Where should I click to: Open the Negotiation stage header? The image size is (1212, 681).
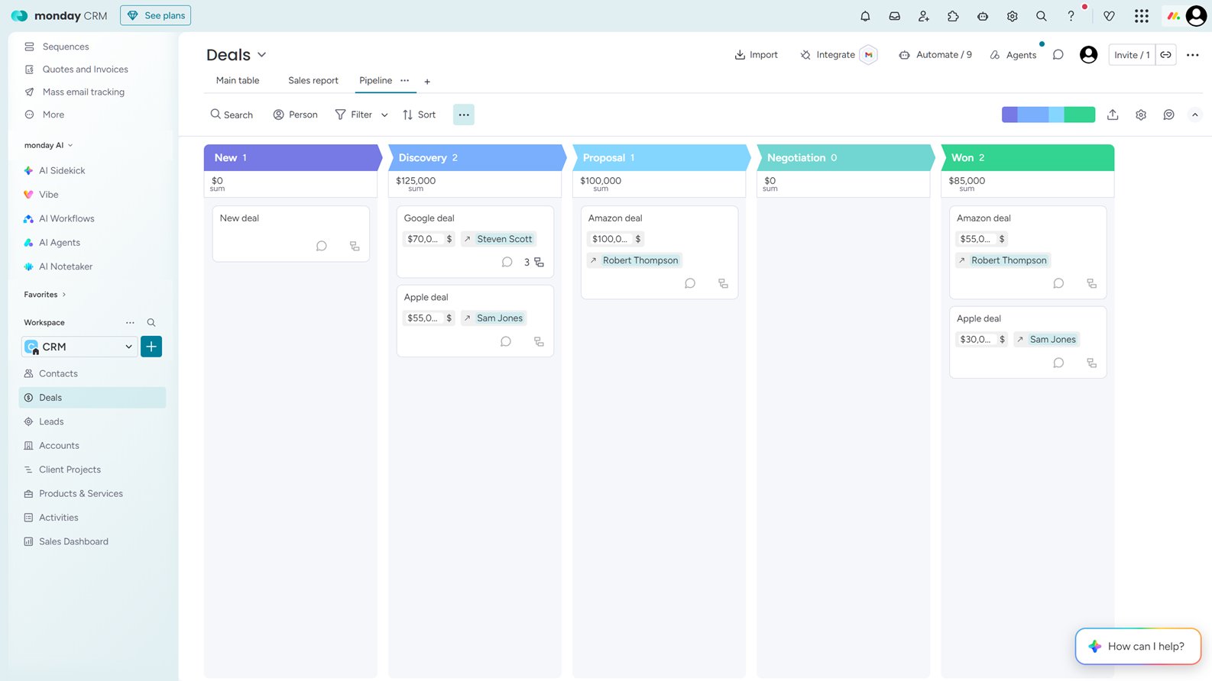(x=845, y=158)
